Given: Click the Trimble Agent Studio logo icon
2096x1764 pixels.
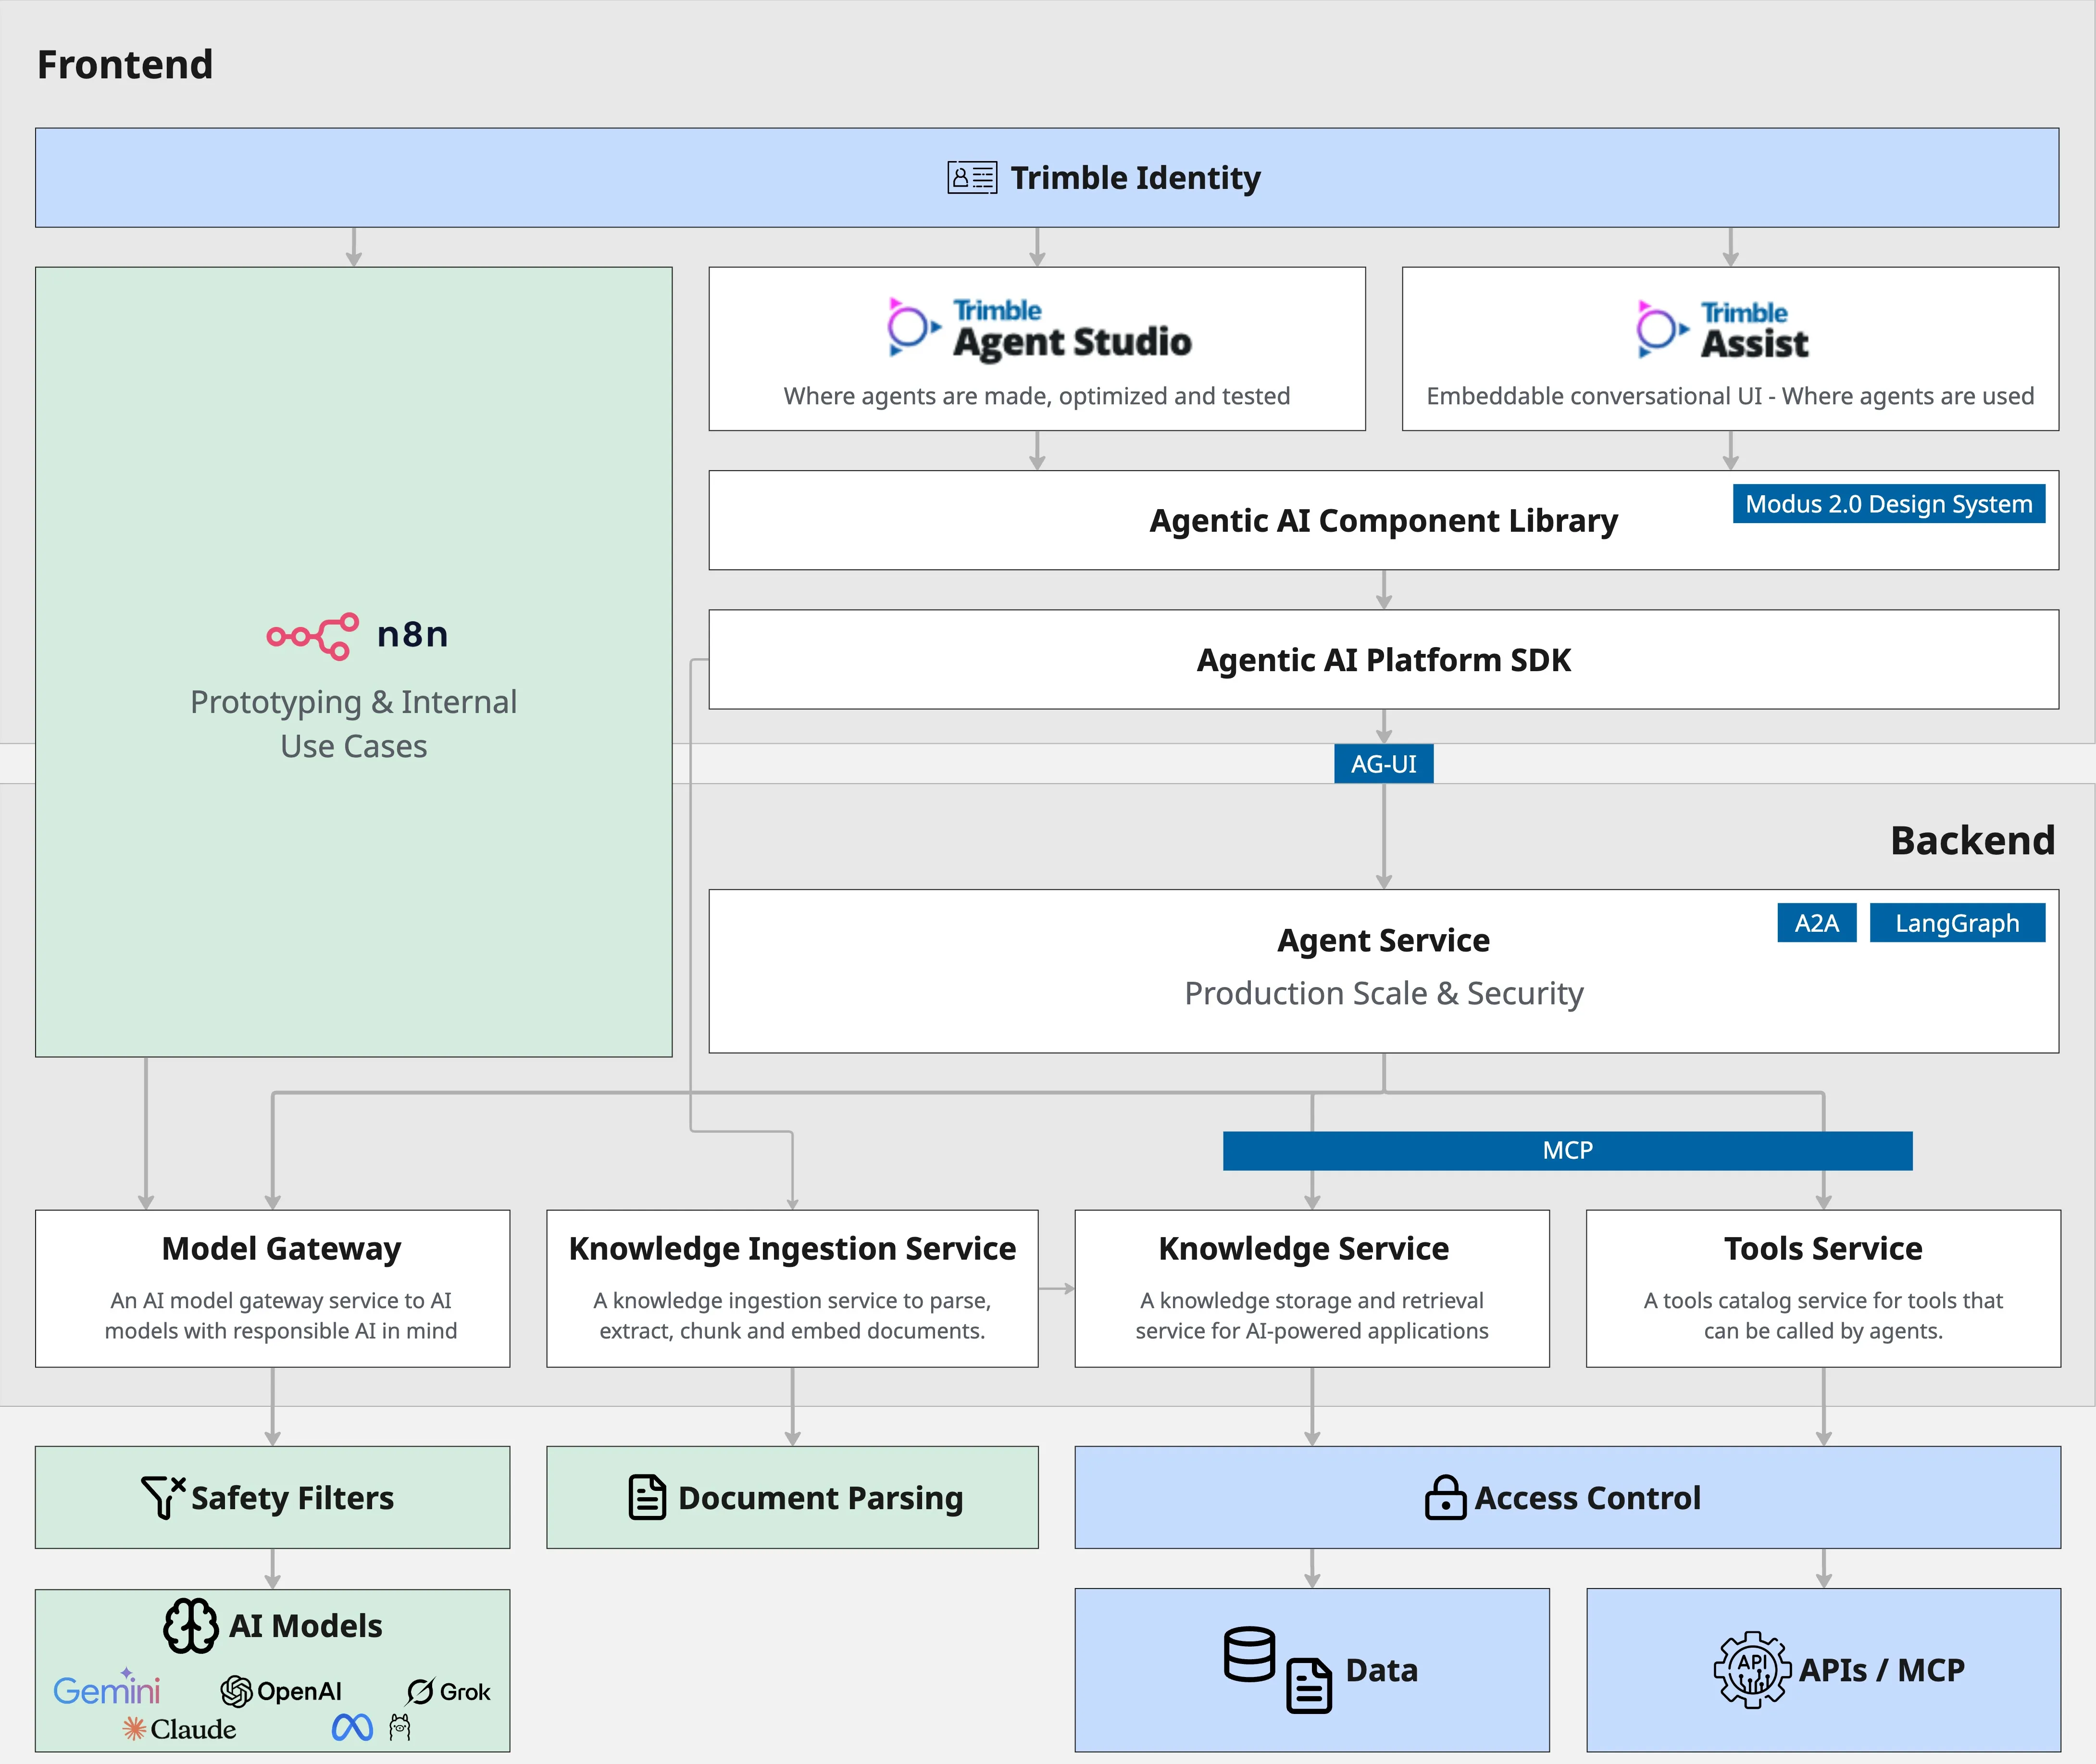Looking at the screenshot, I should tap(914, 327).
